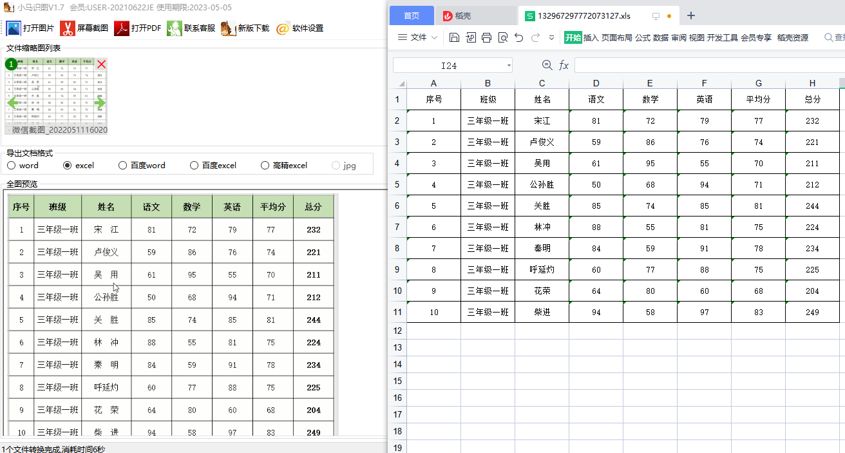This screenshot has width=845, height=453.
Task: Open print preview icon
Action: pyautogui.click(x=502, y=37)
